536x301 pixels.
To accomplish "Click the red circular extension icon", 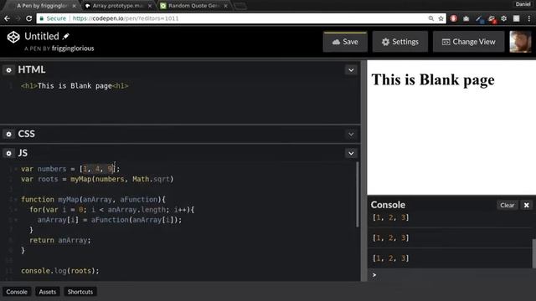I will click(454, 18).
